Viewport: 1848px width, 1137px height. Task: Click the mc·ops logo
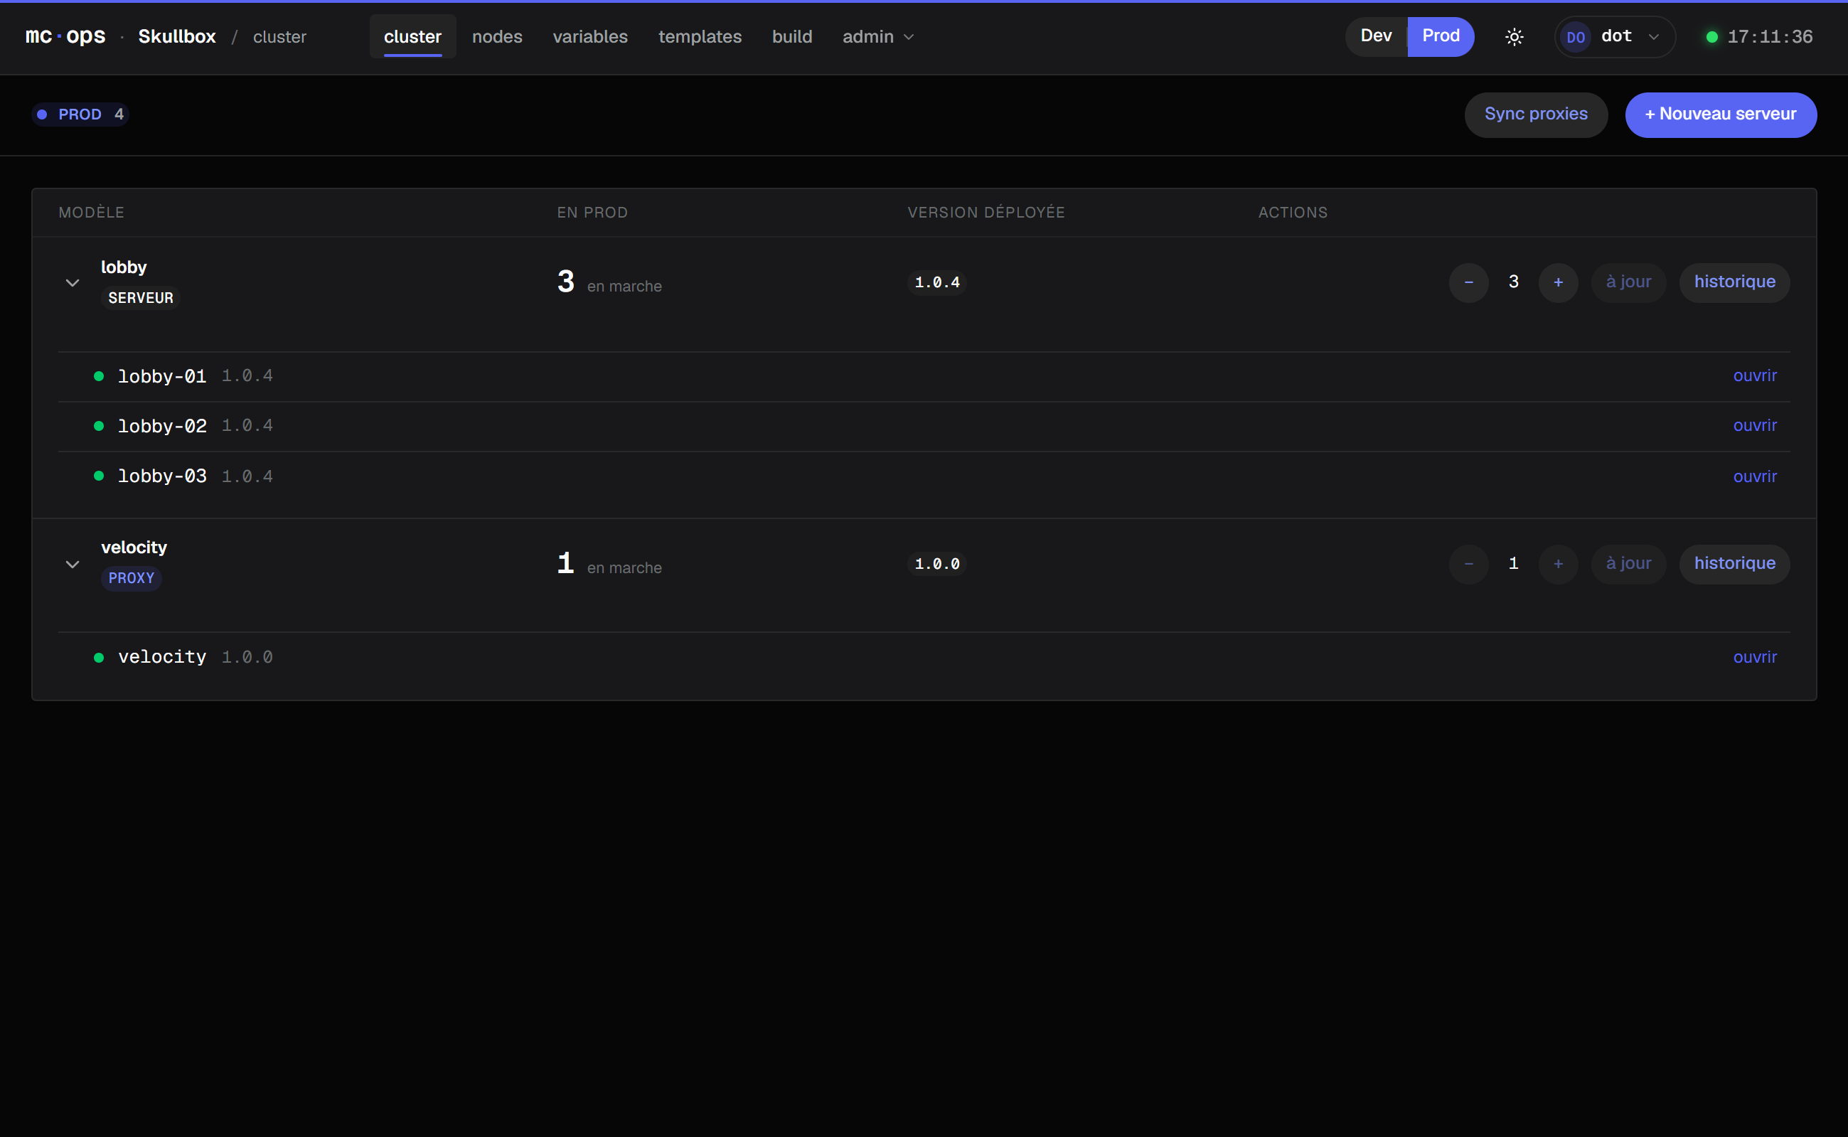click(65, 36)
